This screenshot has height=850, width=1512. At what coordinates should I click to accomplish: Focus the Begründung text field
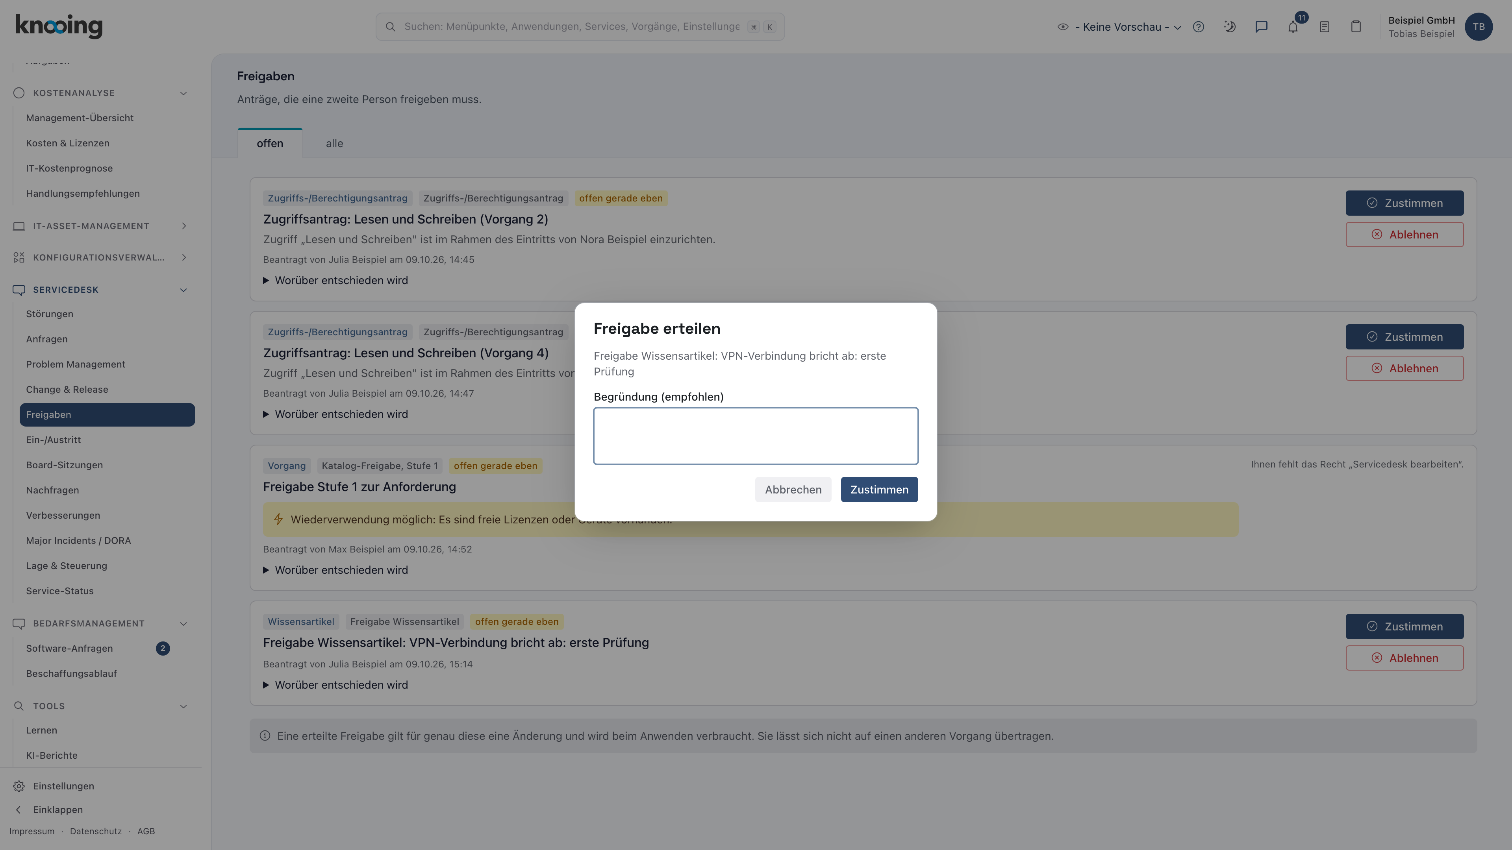pyautogui.click(x=756, y=436)
